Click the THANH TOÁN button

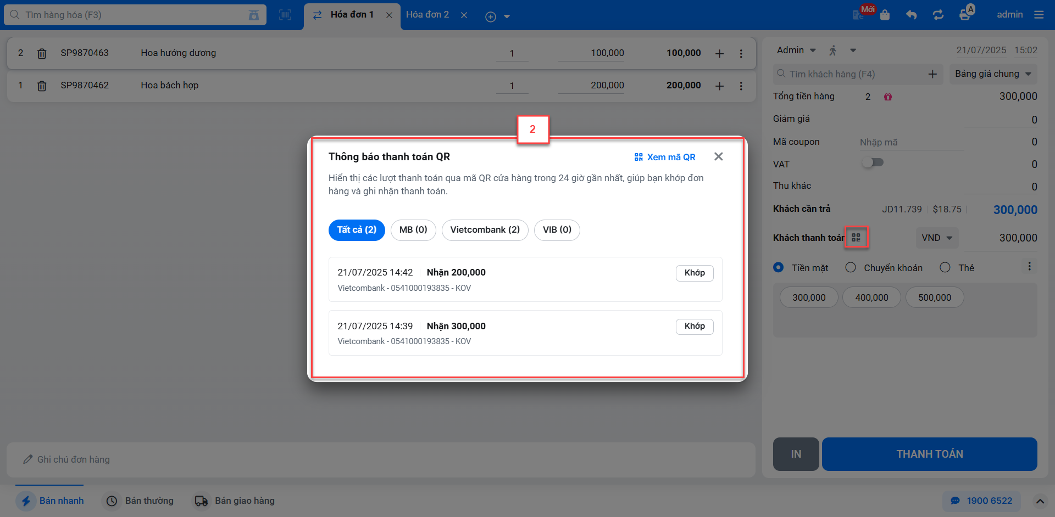(929, 454)
